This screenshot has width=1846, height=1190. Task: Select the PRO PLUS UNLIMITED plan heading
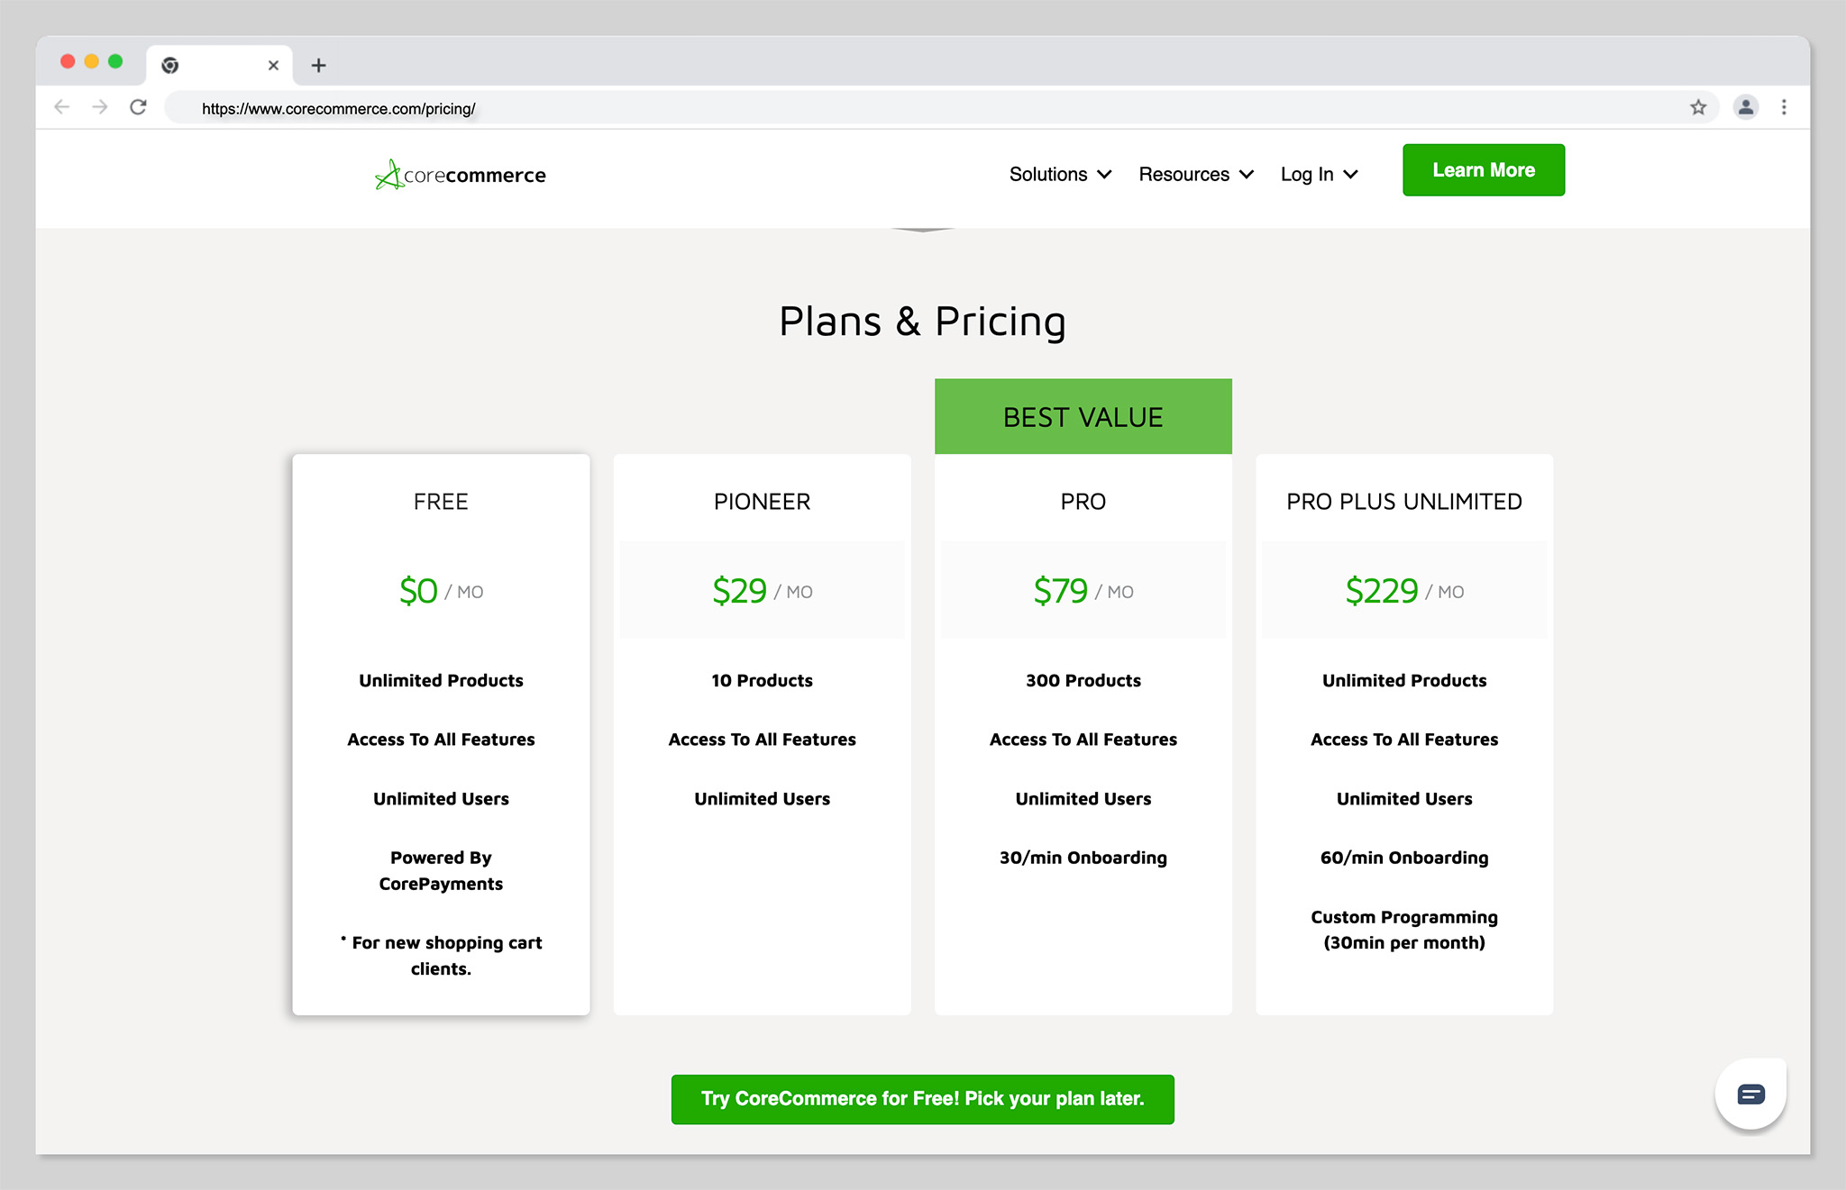(1403, 501)
